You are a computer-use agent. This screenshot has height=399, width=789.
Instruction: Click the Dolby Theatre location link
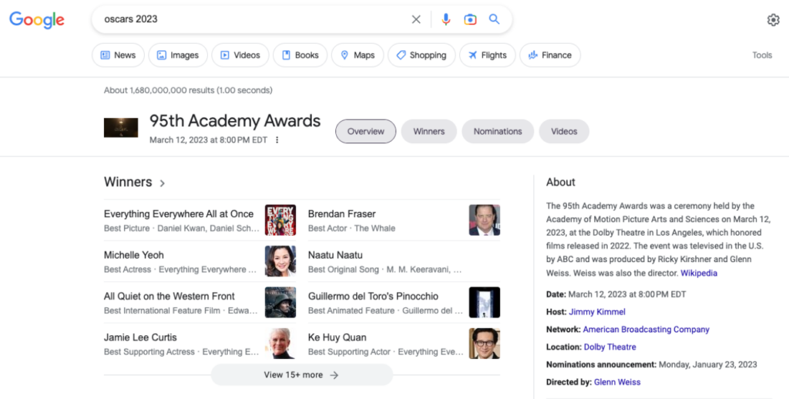[x=609, y=347]
